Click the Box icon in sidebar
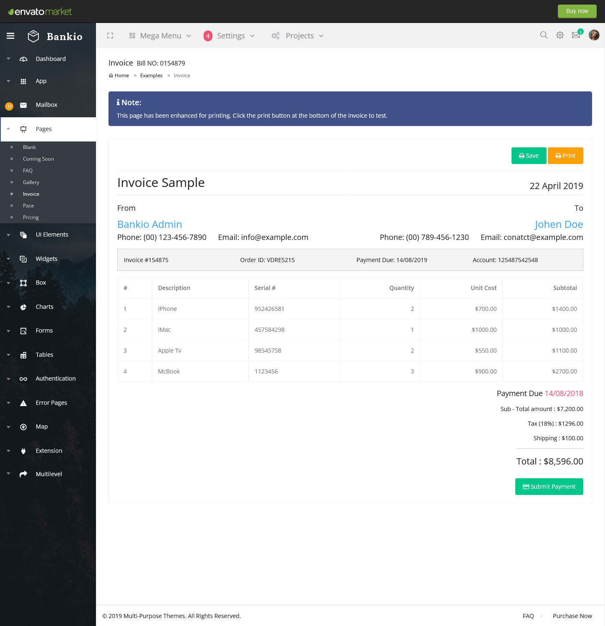The image size is (605, 626). [23, 283]
